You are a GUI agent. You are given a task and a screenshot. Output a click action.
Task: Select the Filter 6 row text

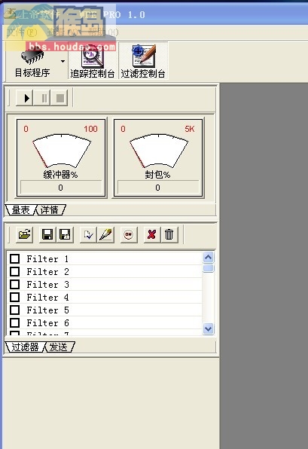(x=47, y=323)
